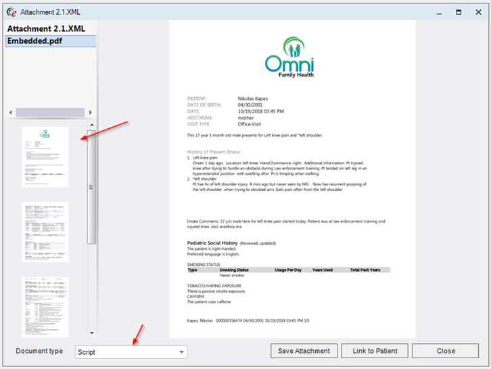491x369 pixels.
Task: Click the right arrow of the file list scrollbar
Action: click(x=91, y=112)
